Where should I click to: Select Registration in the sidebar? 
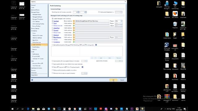pyautogui.click(x=34, y=75)
